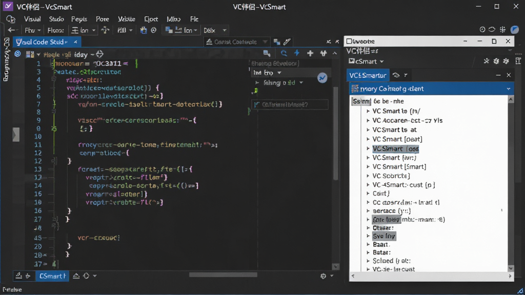This screenshot has height=295, width=525.
Task: Select the 'Batar:' tree item
Action: 381,252
